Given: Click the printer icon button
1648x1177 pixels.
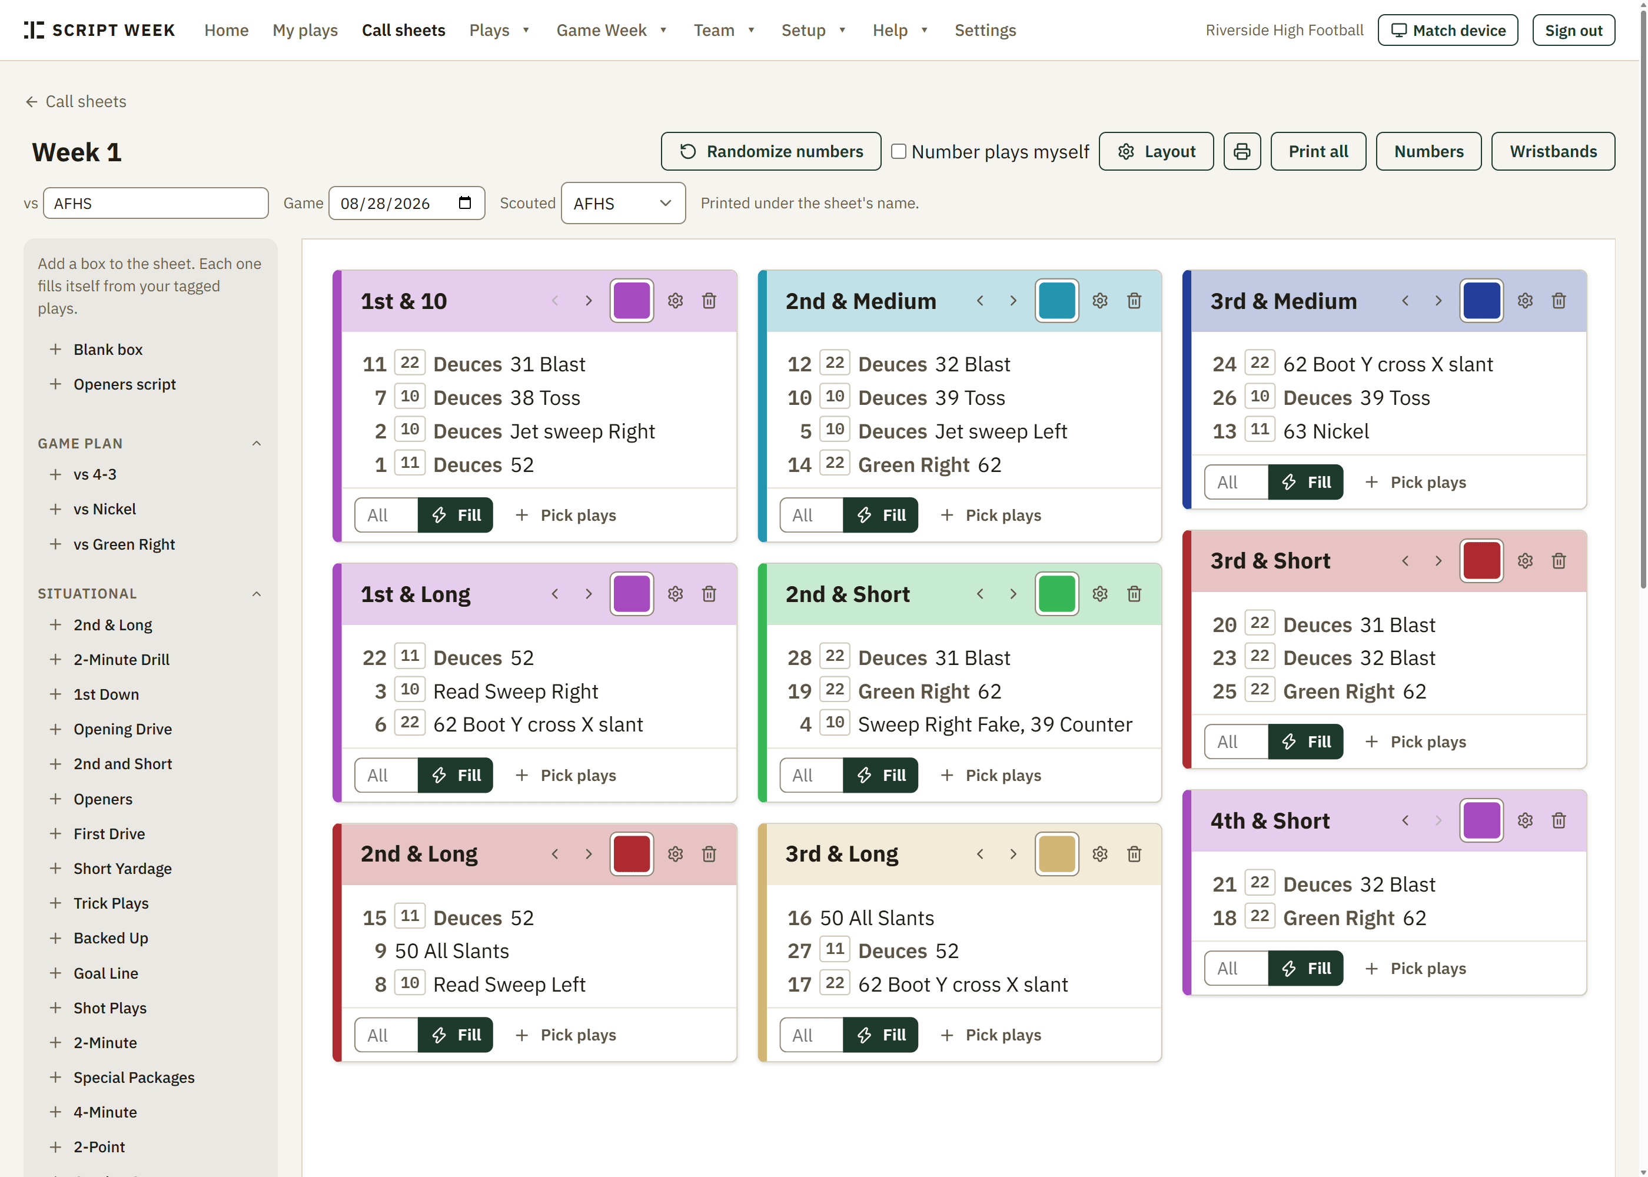Looking at the screenshot, I should pos(1242,151).
